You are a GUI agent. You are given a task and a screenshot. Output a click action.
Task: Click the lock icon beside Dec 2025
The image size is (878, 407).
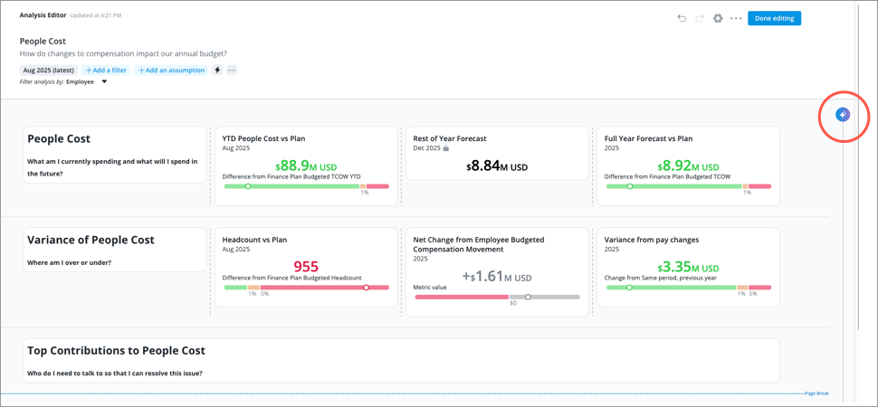[x=445, y=147]
